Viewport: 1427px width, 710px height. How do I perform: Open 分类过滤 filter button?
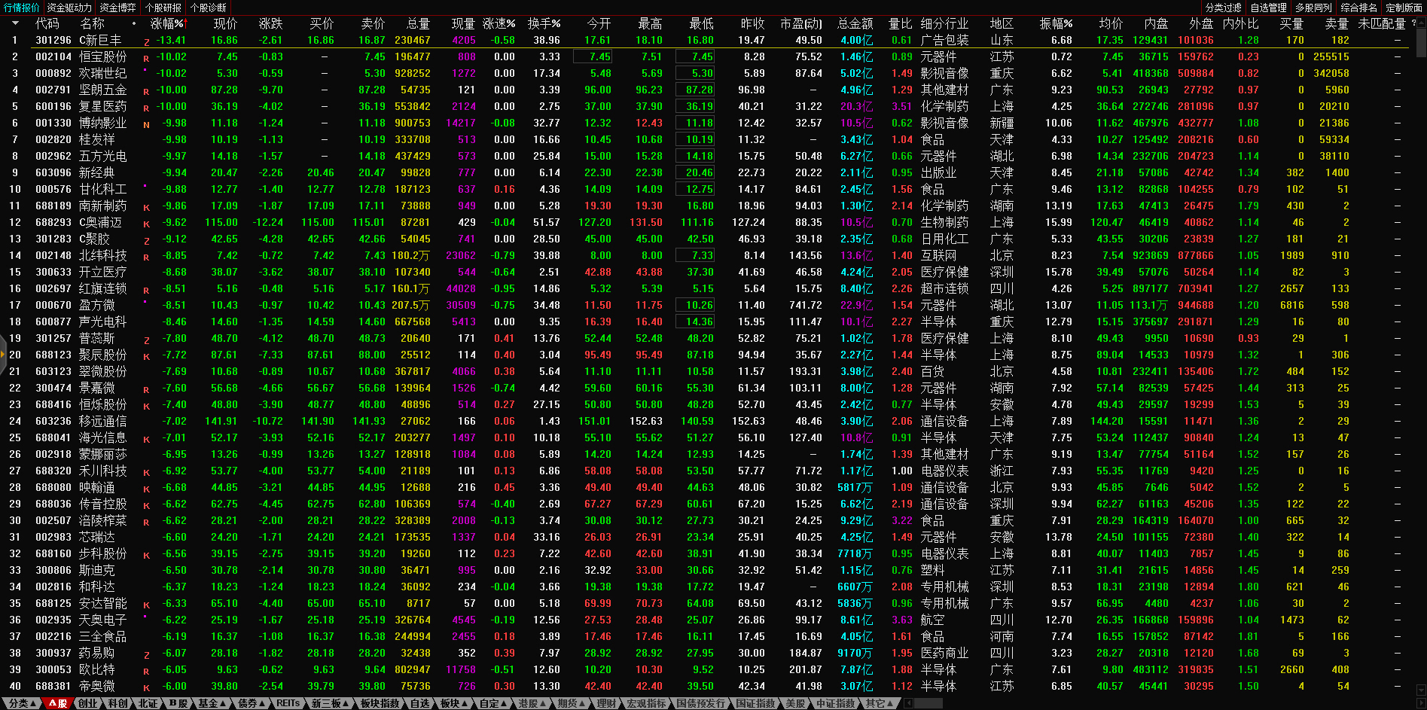pos(1223,8)
